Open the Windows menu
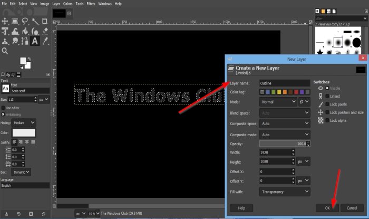The height and width of the screenshot is (219, 369). pos(105,4)
